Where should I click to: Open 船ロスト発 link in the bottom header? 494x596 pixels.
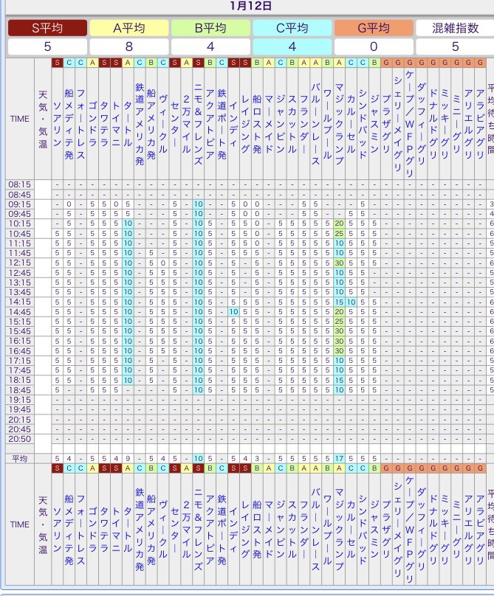(x=257, y=530)
